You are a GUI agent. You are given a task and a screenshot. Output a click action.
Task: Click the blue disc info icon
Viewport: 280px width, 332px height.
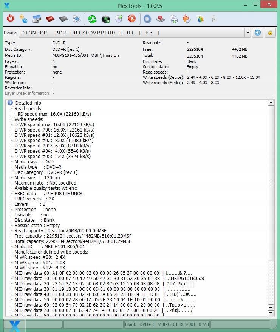pos(147,19)
